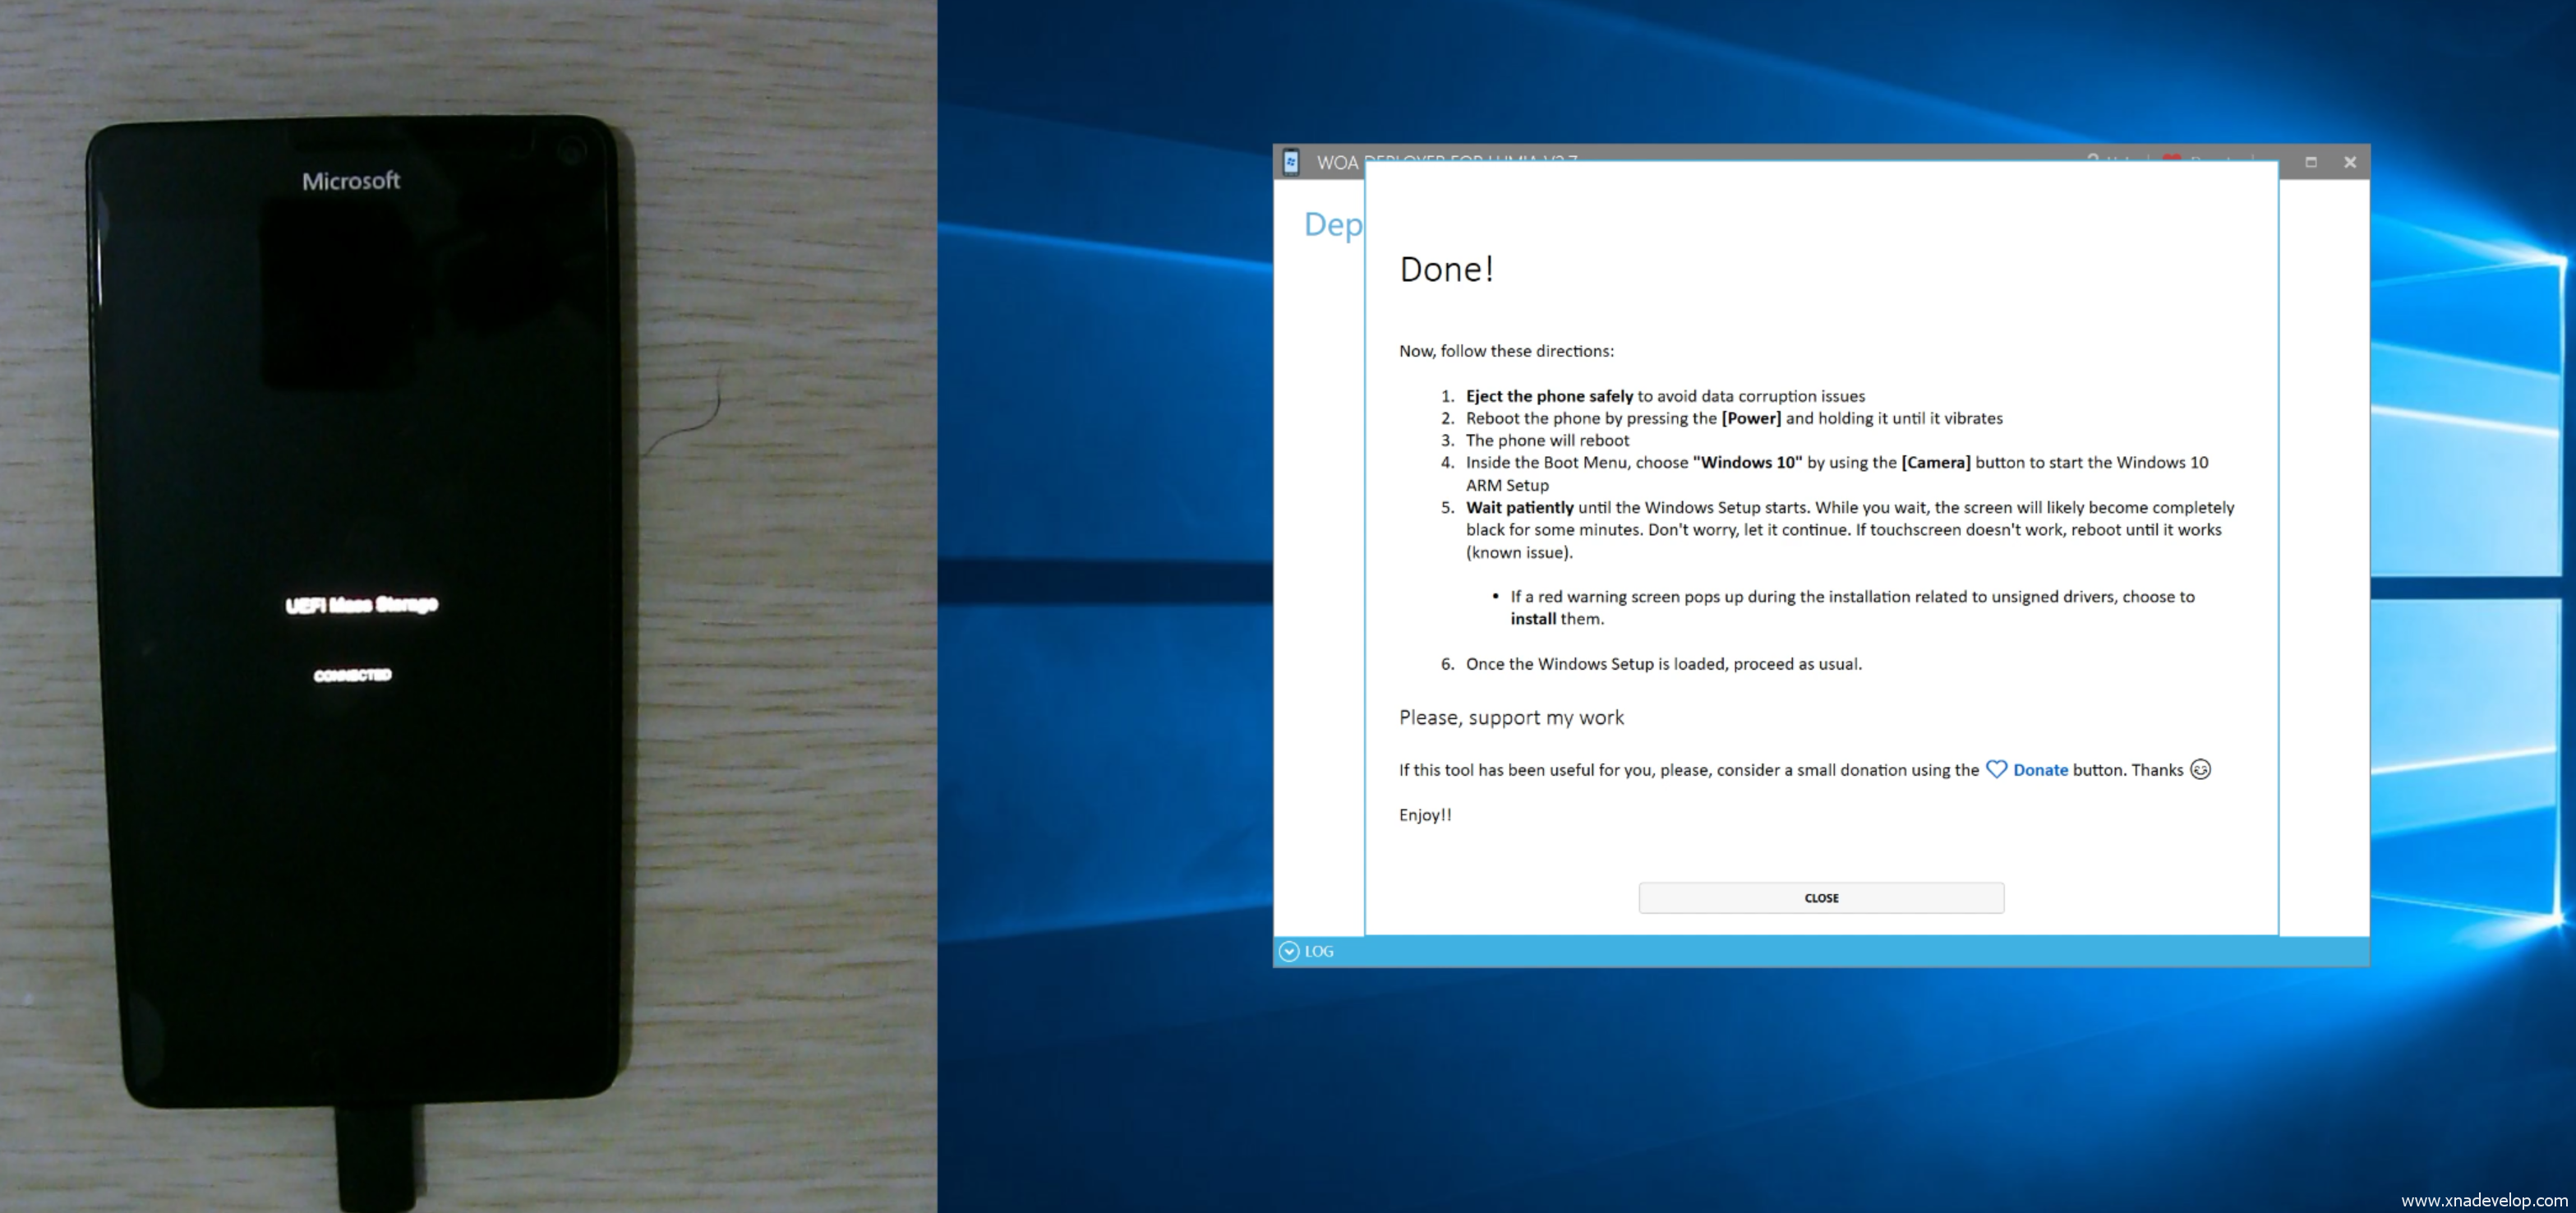2576x1213 pixels.
Task: Close the WOA Deployer window with X
Action: click(2350, 162)
